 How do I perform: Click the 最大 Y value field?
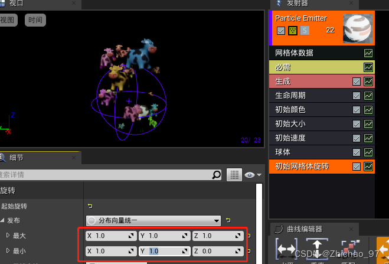(165, 236)
